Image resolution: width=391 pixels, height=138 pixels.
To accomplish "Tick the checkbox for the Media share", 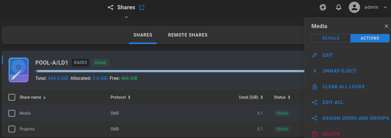I will click(x=12, y=113).
